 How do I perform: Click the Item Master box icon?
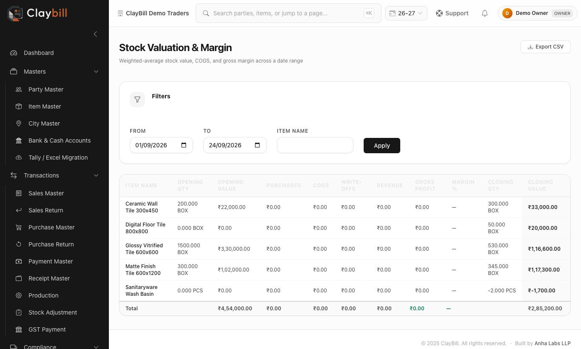click(19, 106)
